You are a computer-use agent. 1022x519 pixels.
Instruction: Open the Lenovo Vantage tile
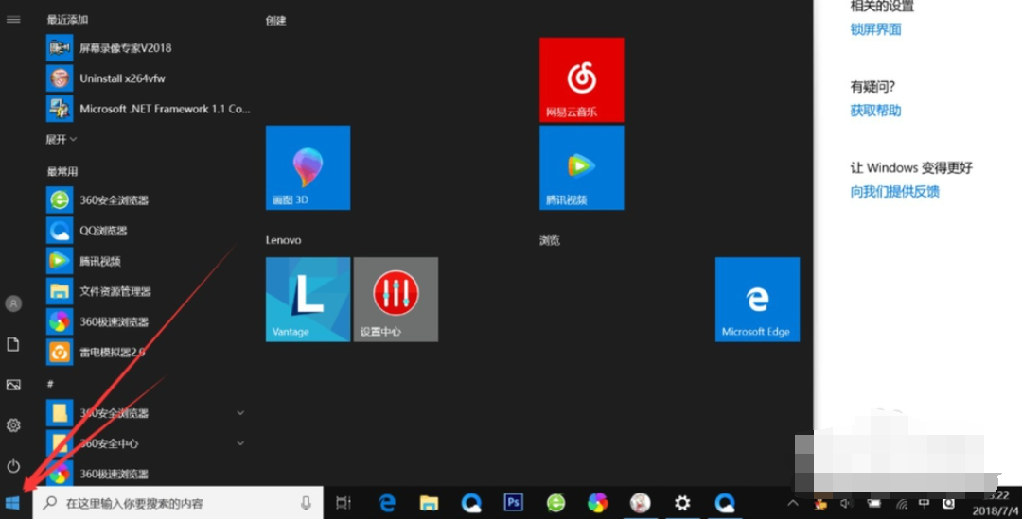tap(308, 299)
